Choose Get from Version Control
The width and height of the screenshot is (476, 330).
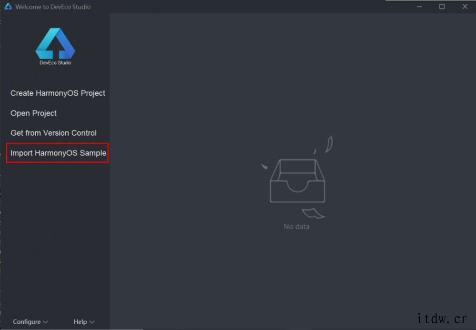(53, 133)
